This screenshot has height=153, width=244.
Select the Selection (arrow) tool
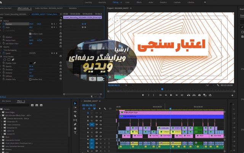pos(75,104)
